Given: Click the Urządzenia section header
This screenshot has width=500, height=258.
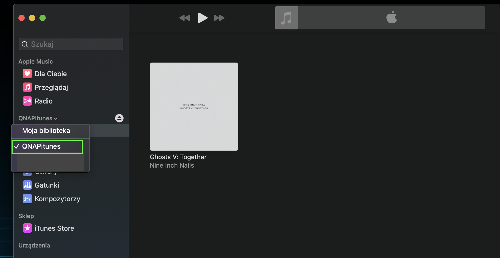Looking at the screenshot, I should click(34, 245).
